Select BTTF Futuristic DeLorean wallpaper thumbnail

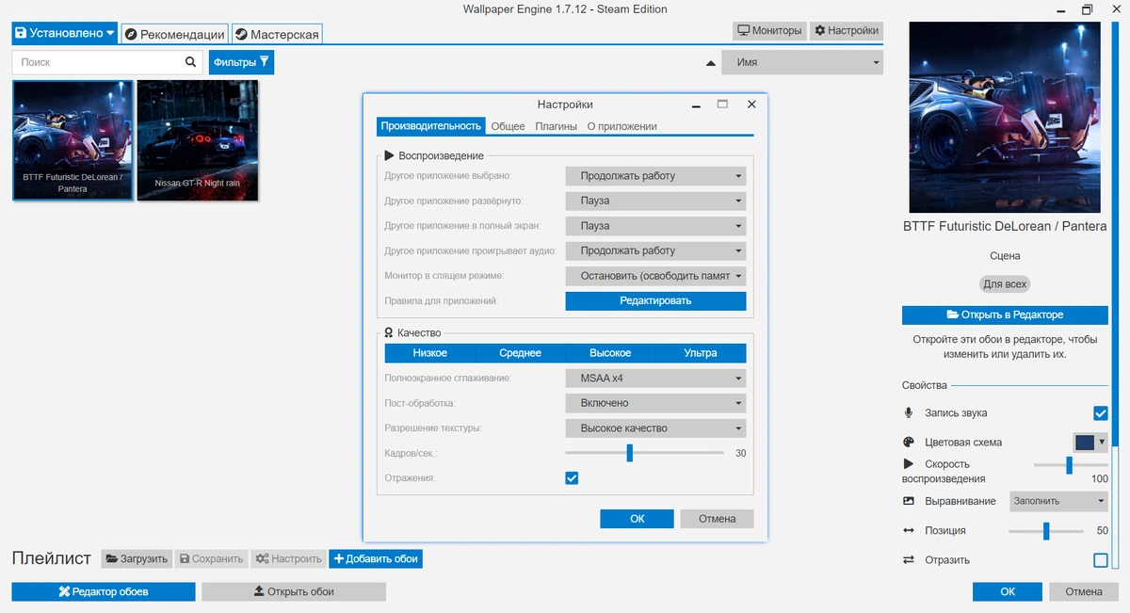tap(73, 139)
